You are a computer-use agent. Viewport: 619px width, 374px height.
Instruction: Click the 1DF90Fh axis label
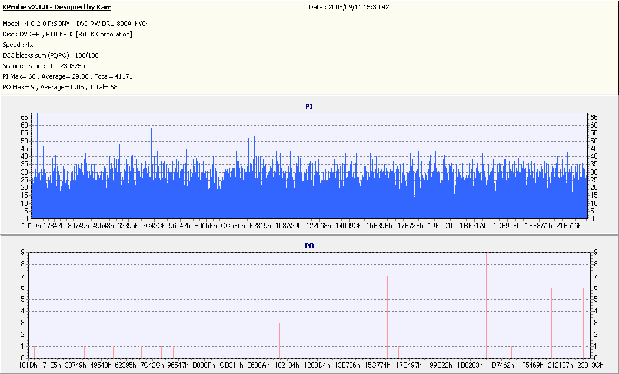[x=507, y=226]
